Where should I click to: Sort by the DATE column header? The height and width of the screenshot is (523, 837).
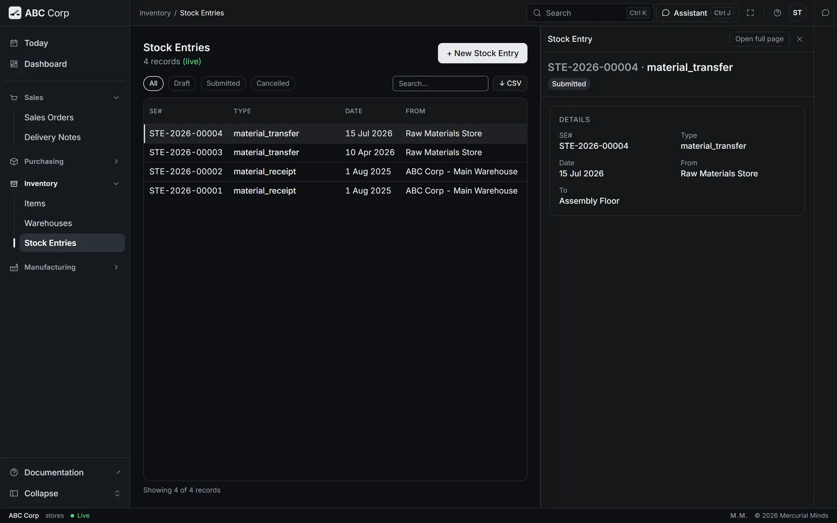click(354, 111)
